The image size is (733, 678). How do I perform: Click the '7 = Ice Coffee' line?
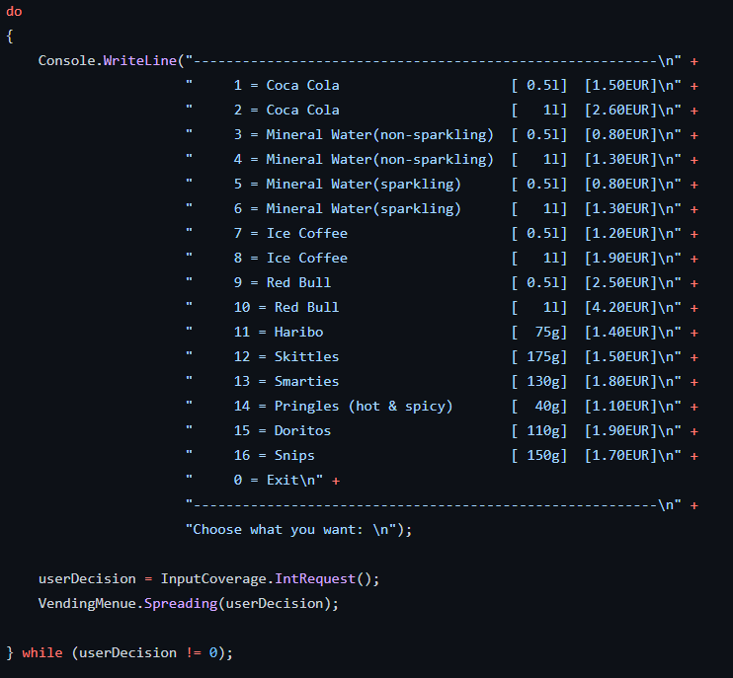(290, 233)
